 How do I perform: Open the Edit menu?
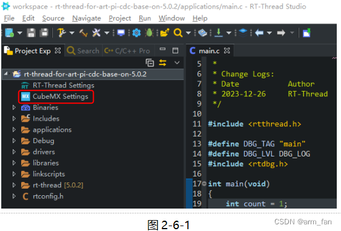(x=28, y=18)
